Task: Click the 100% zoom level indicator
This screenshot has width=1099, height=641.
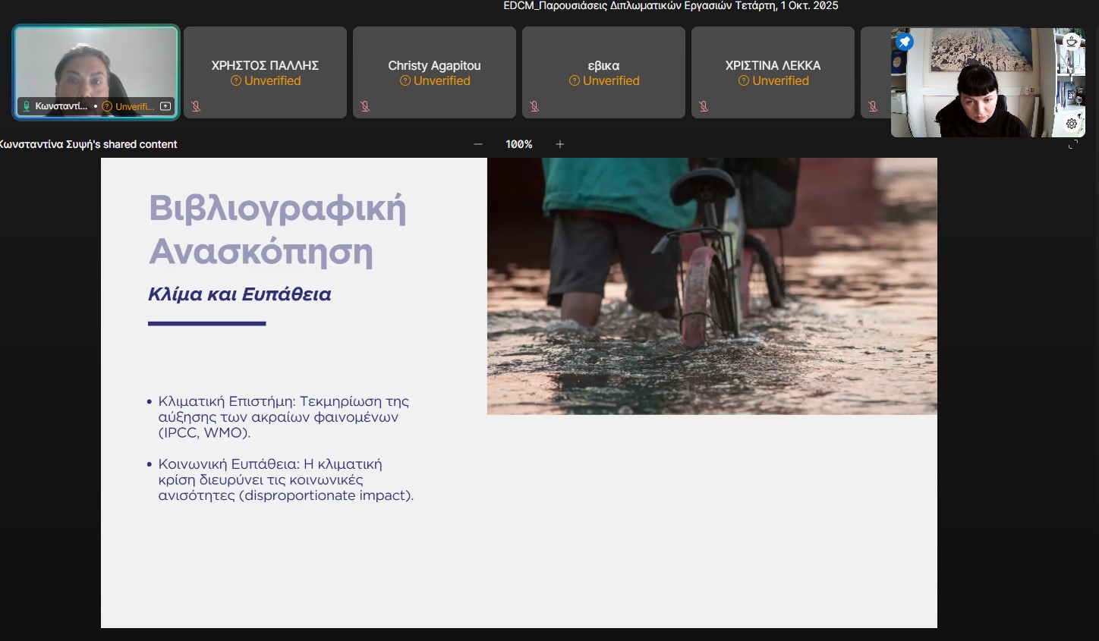Action: 519,144
